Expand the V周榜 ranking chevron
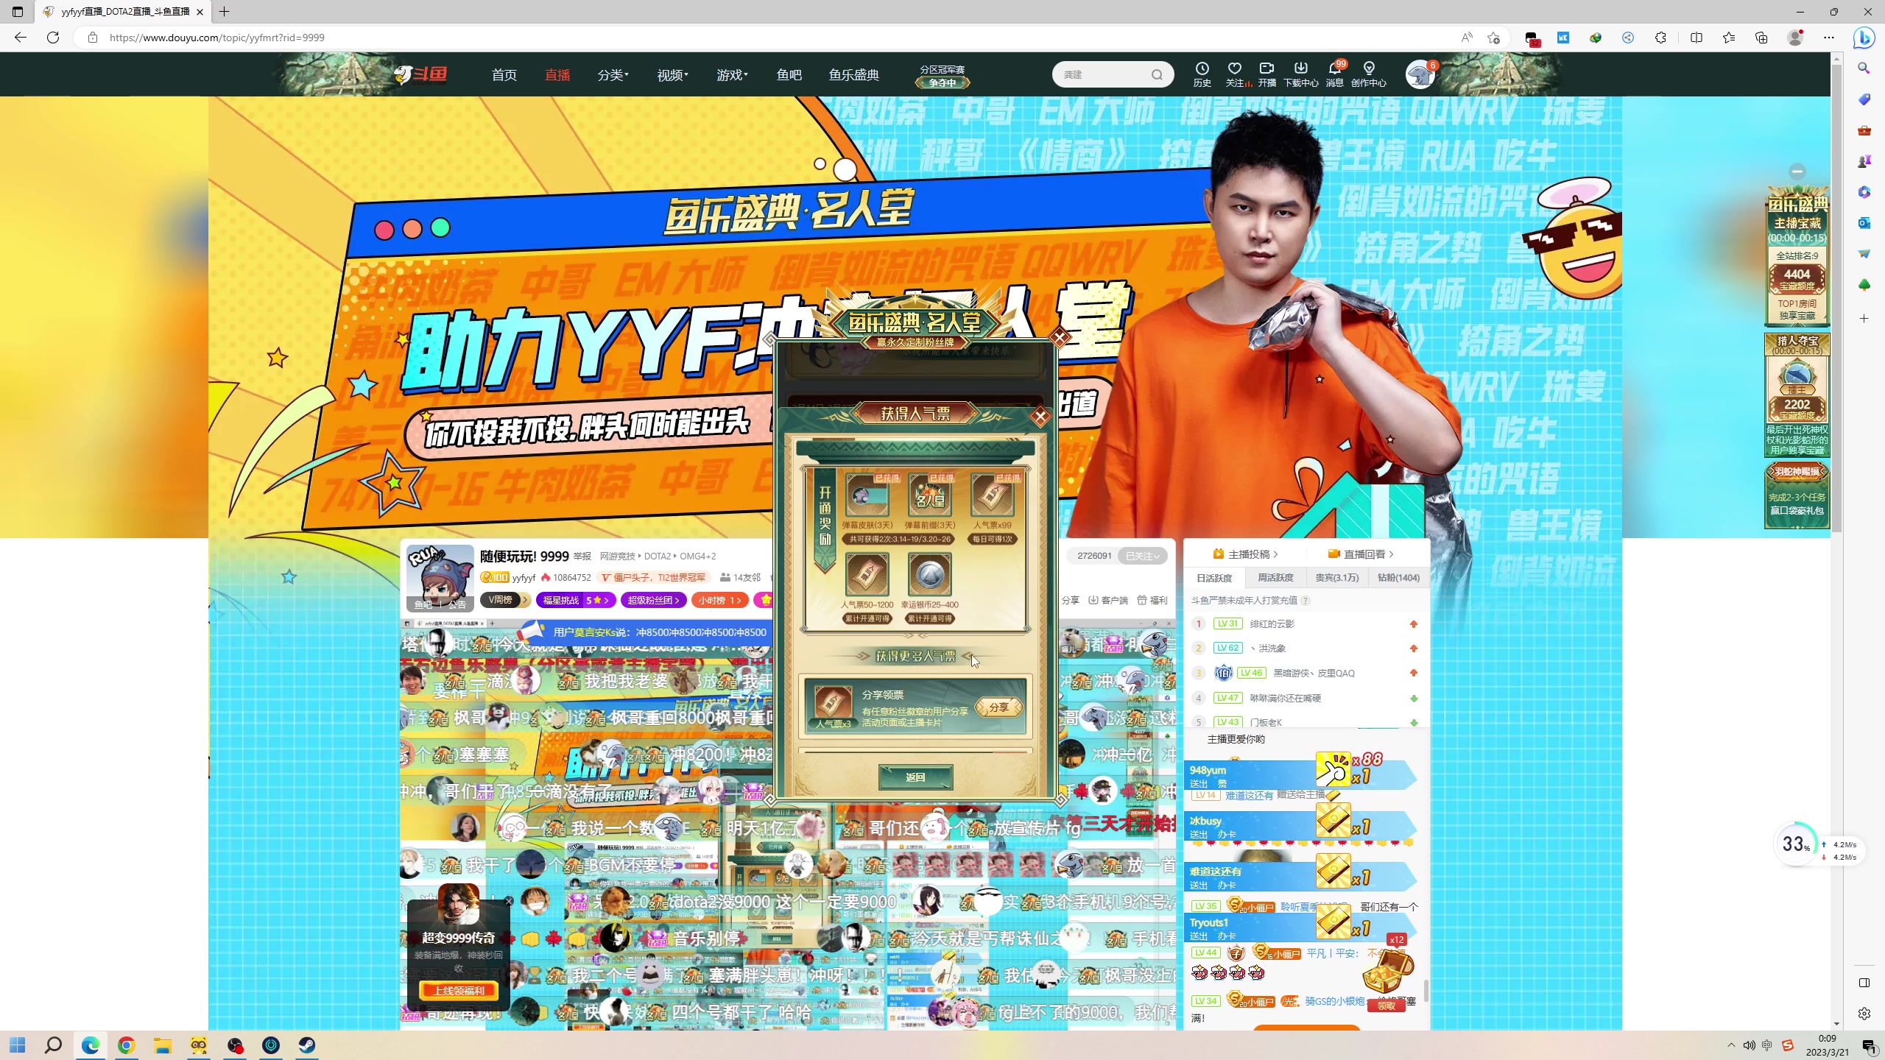 point(525,600)
